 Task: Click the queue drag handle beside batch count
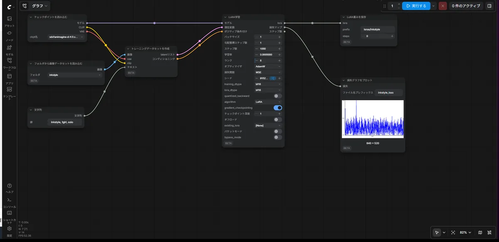pos(384,6)
